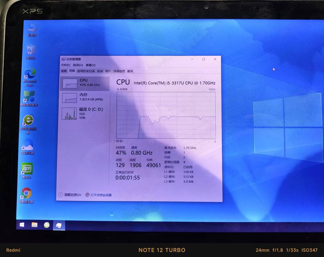Screen dimensions: 324x257
Task: Open the 360 browser taskbar icon
Action: click(47, 225)
